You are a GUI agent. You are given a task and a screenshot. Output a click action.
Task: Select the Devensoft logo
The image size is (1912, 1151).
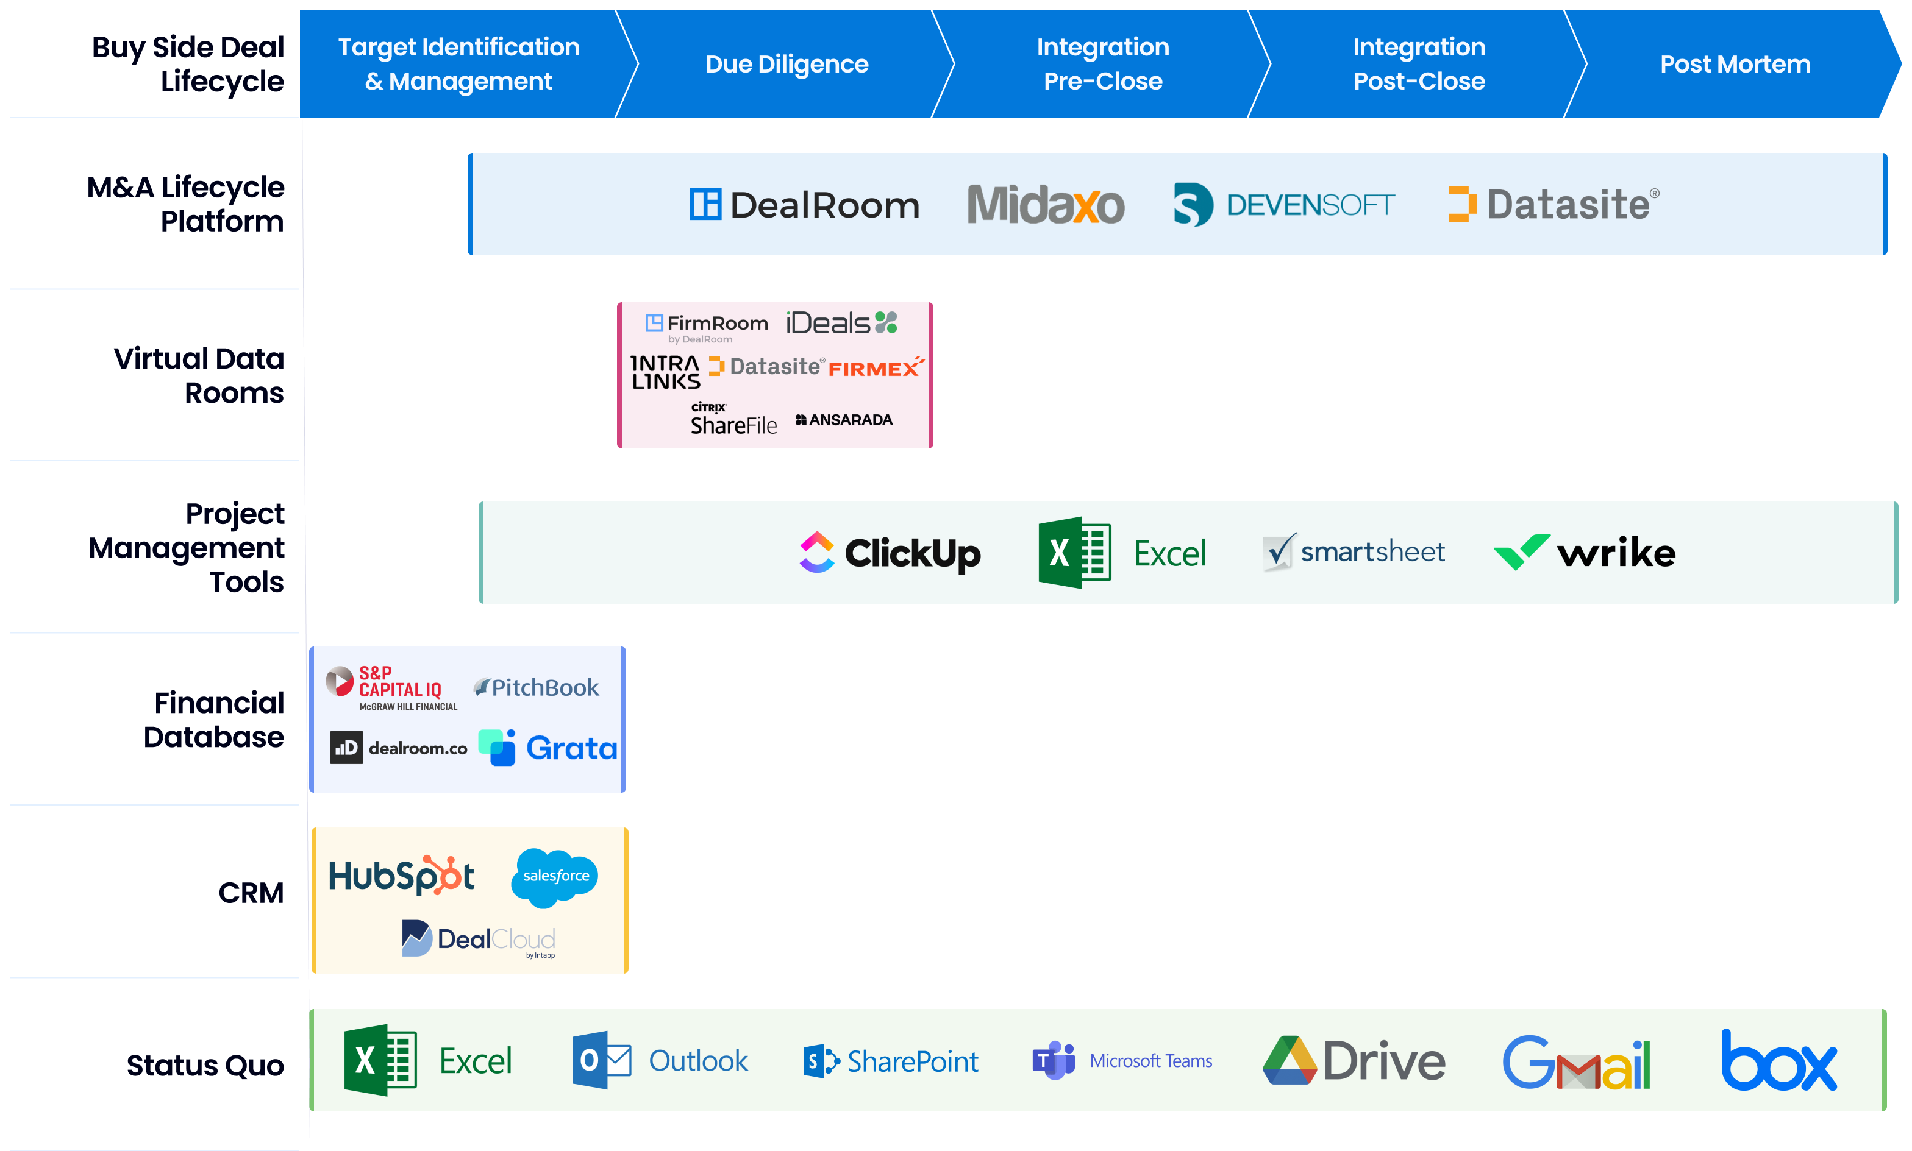coord(1283,205)
